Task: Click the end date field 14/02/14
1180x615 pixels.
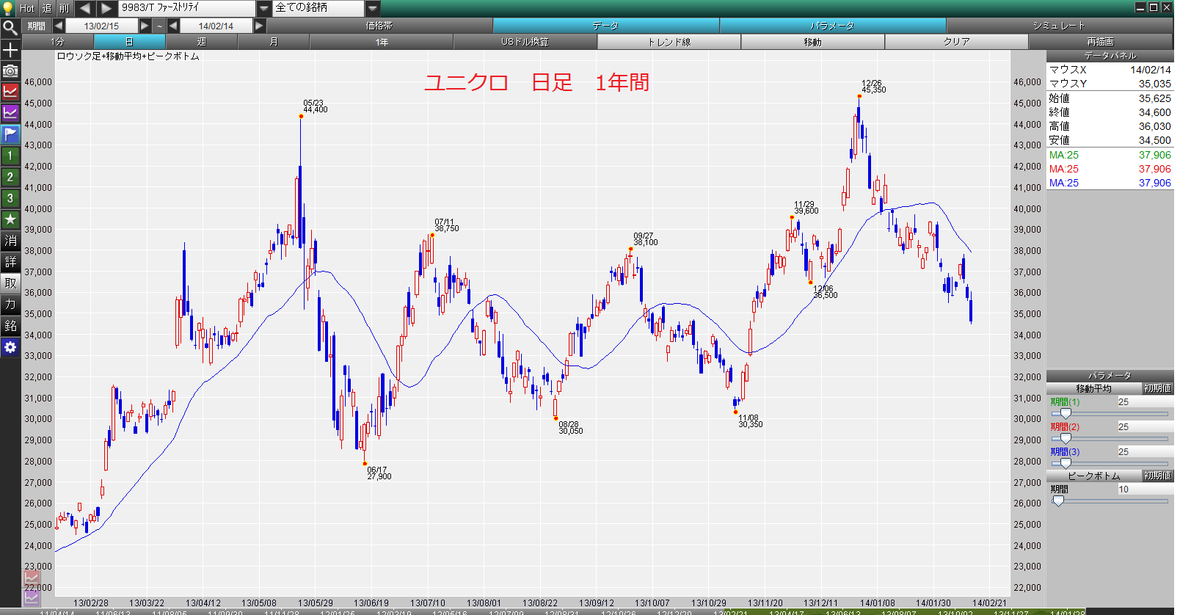Action: coord(216,26)
